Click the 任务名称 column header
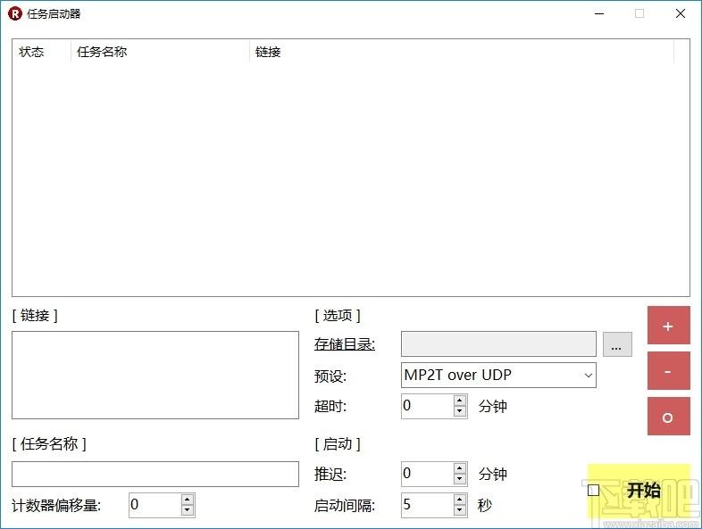Screen dimensions: 702x529 160,52
